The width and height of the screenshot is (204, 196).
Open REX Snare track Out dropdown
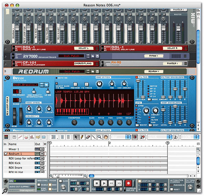click(x=42, y=168)
